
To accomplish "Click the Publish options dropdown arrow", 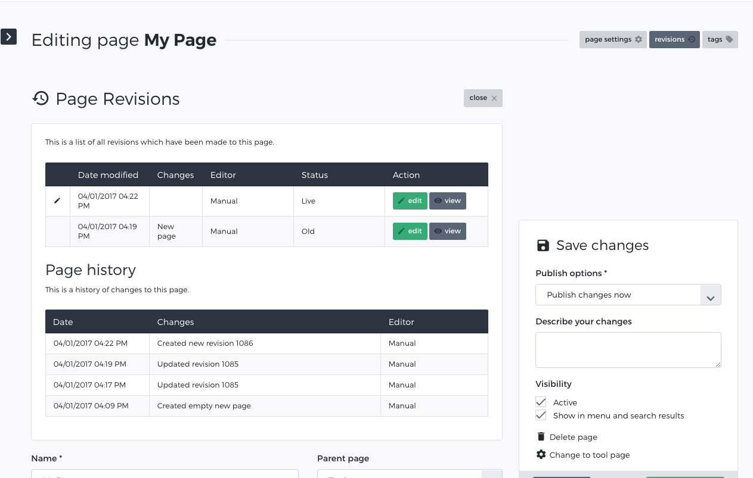I will click(711, 295).
